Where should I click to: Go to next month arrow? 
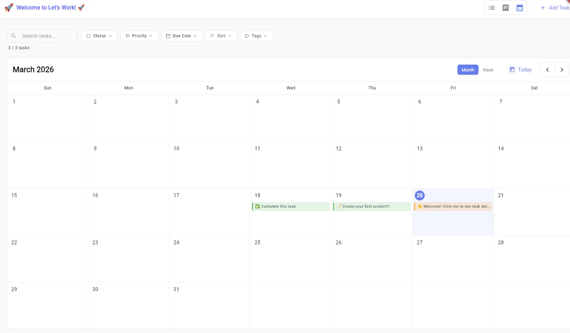pos(562,70)
